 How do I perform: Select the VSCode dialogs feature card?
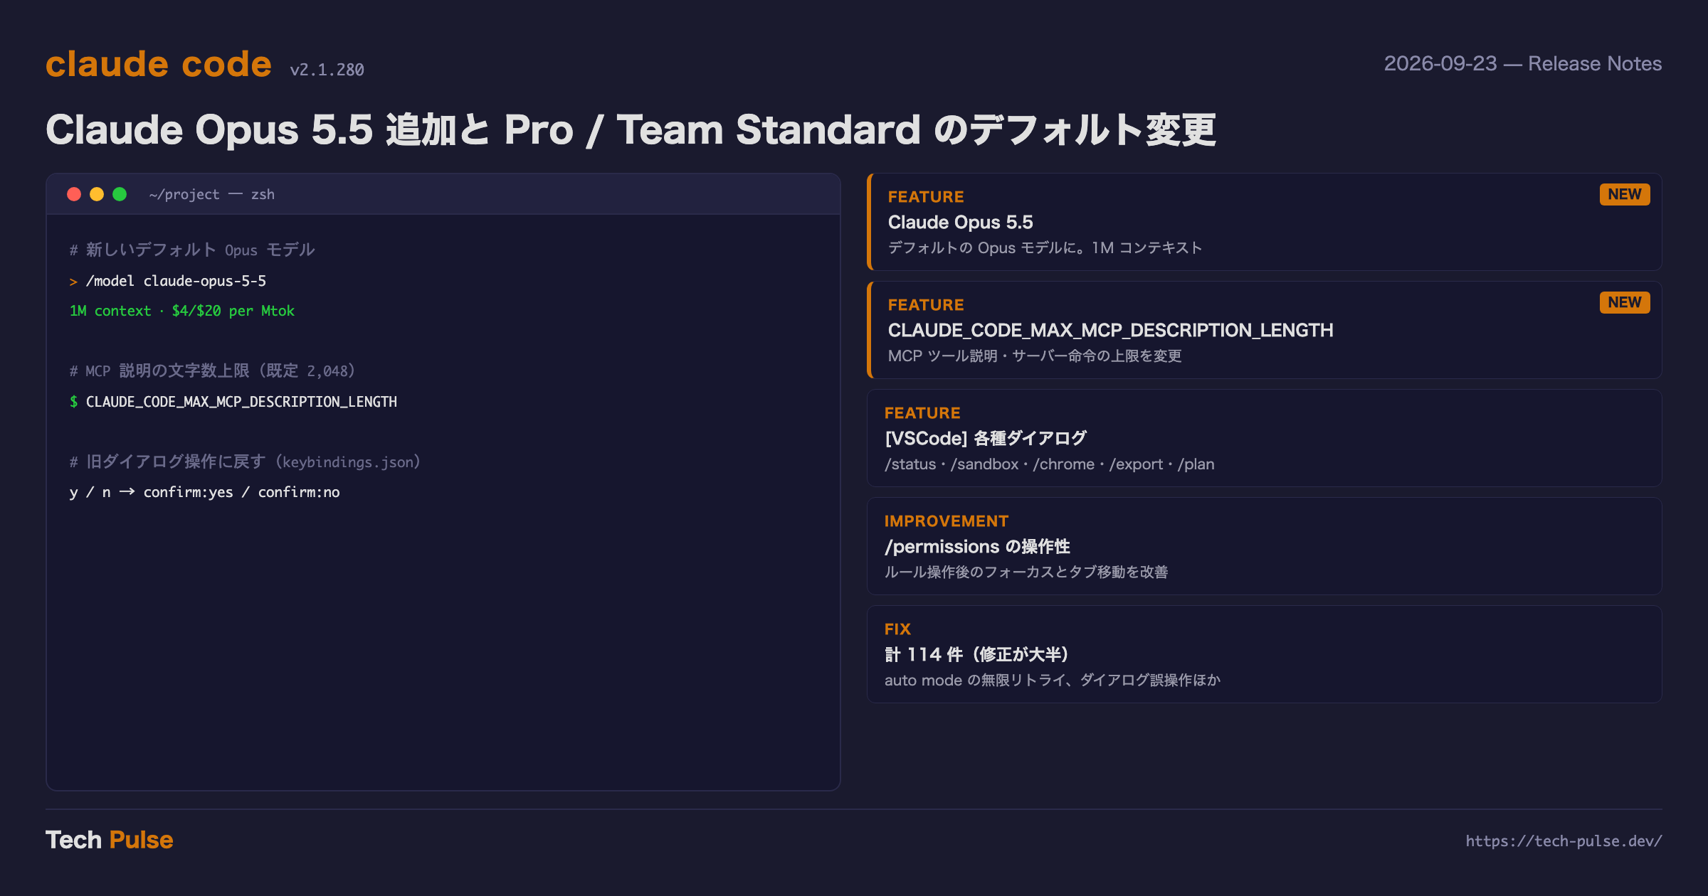coord(1265,438)
